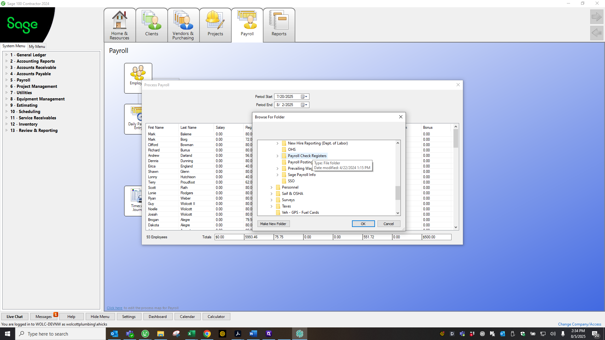Image resolution: width=605 pixels, height=340 pixels.
Task: Close the Process Payroll window
Action: tap(458, 85)
